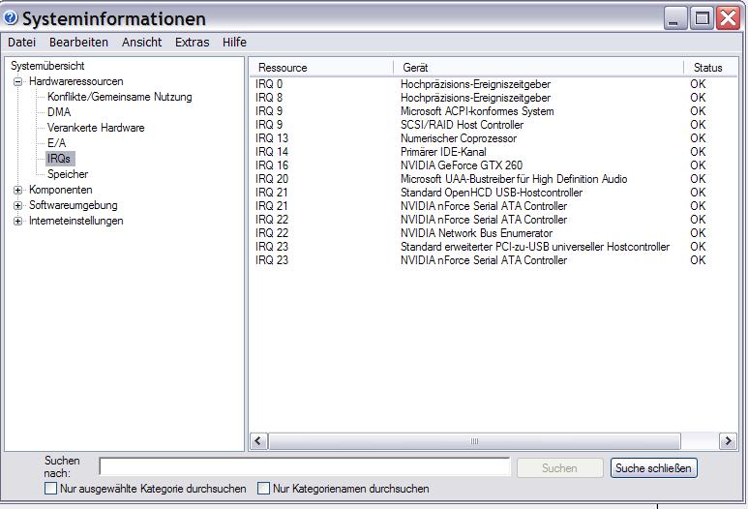The image size is (748, 509).
Task: Click the Systeminformationen help icon in title bar
Action: coord(11,18)
